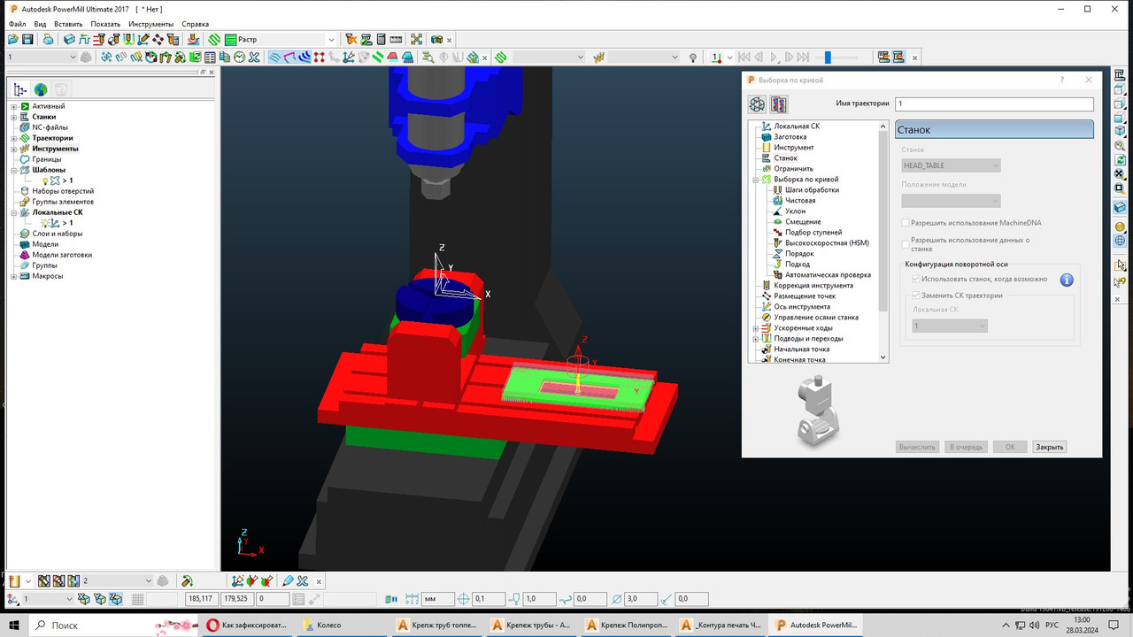Open the Вставить menu
The image size is (1133, 637).
68,24
